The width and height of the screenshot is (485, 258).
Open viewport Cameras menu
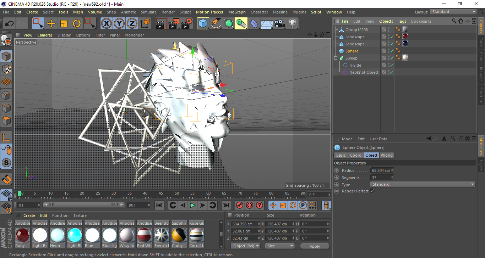click(x=45, y=35)
